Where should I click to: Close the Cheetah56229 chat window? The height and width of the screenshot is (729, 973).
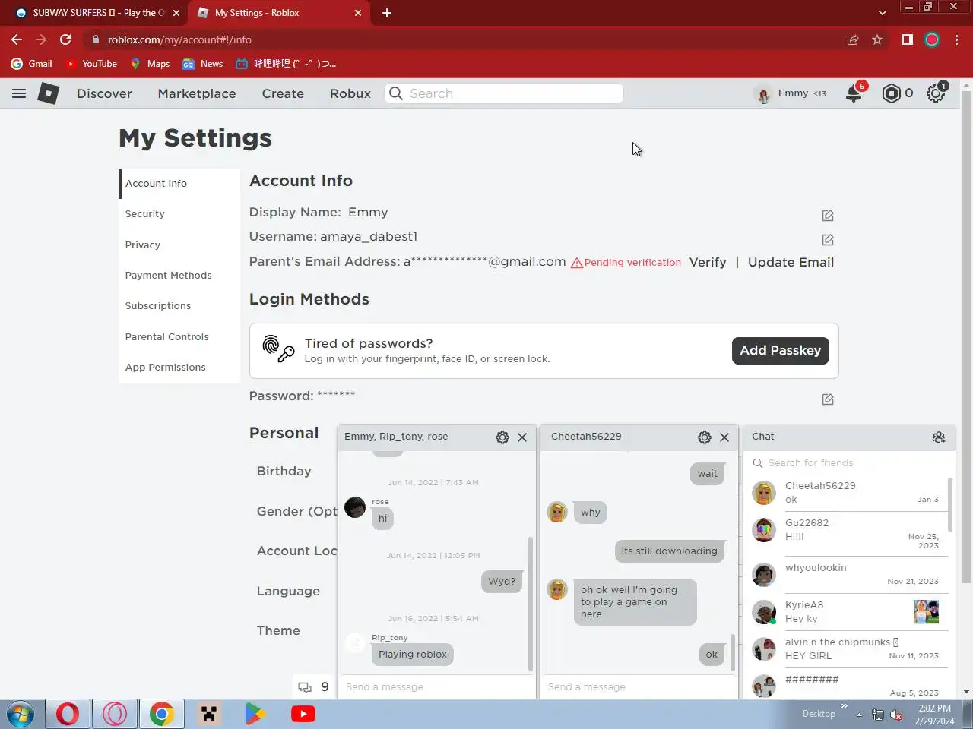724,437
